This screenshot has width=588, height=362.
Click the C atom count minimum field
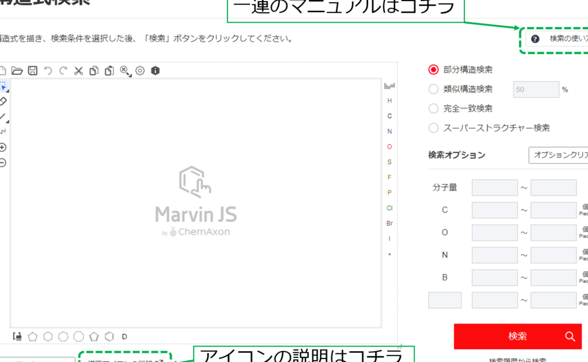(494, 210)
